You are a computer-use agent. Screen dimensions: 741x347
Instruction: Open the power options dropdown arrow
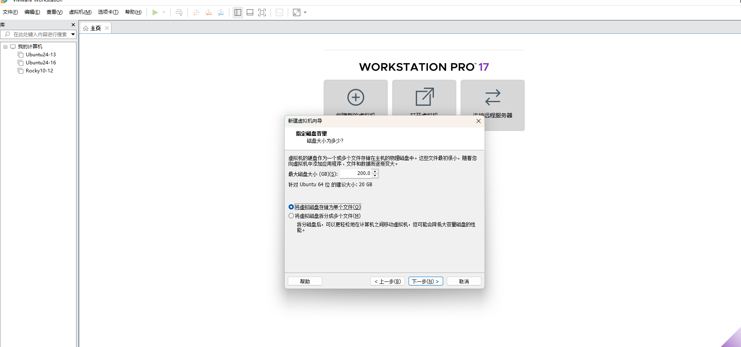[x=164, y=12]
